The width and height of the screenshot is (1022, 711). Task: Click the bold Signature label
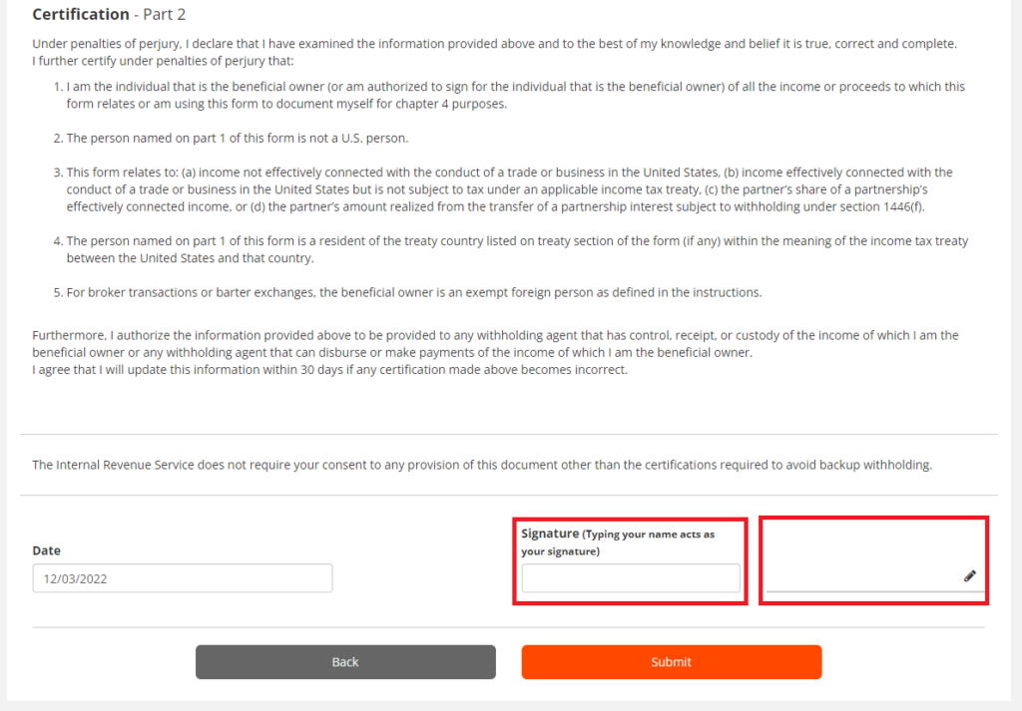[x=550, y=533]
